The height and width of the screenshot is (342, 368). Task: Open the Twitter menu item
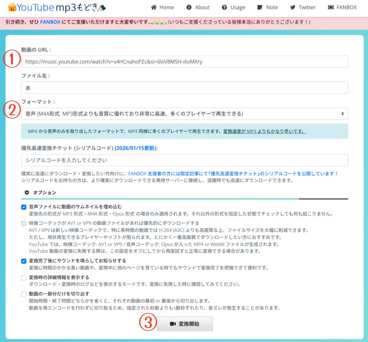pyautogui.click(x=303, y=7)
